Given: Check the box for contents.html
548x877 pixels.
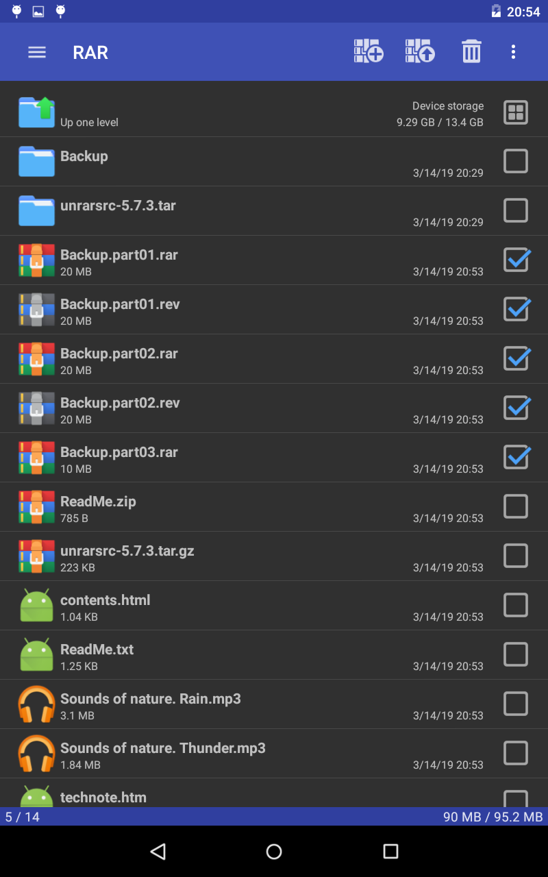Looking at the screenshot, I should point(516,606).
